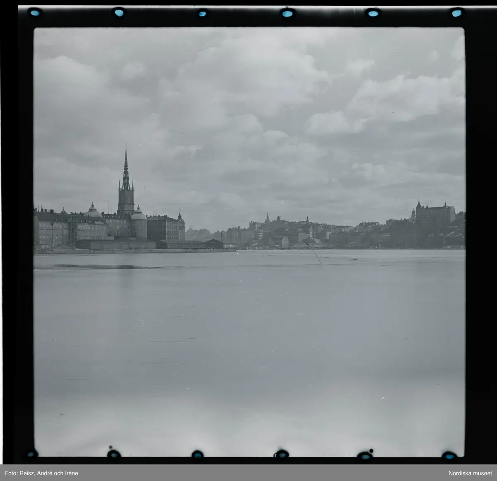Viewport: 497px width, 481px height.
Task: Select the top-left blue film edge mark
Action: [35, 12]
